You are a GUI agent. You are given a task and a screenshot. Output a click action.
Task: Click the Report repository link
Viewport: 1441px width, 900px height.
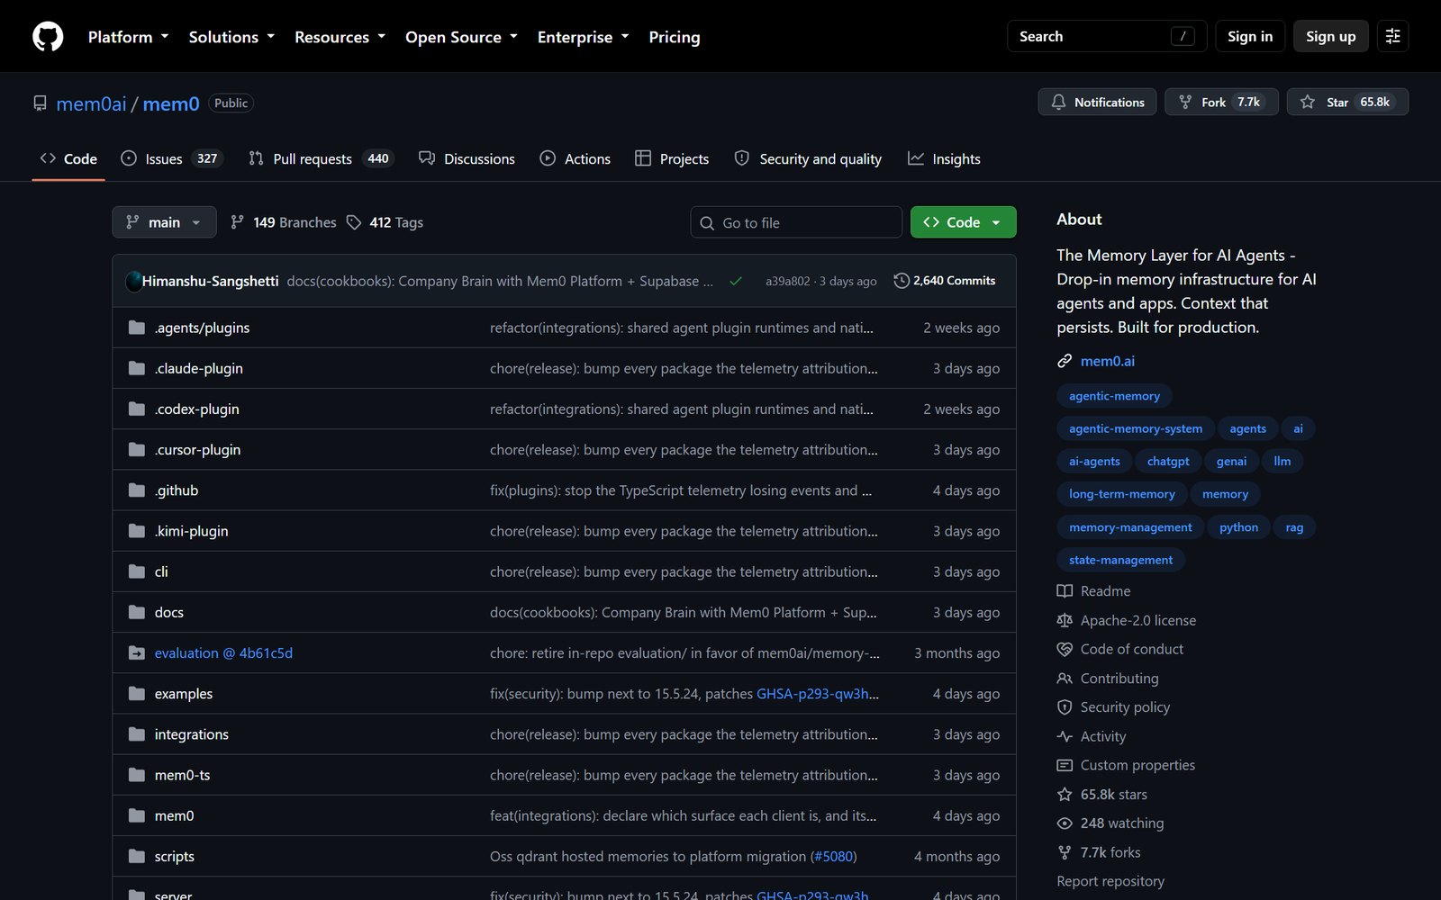(x=1110, y=881)
